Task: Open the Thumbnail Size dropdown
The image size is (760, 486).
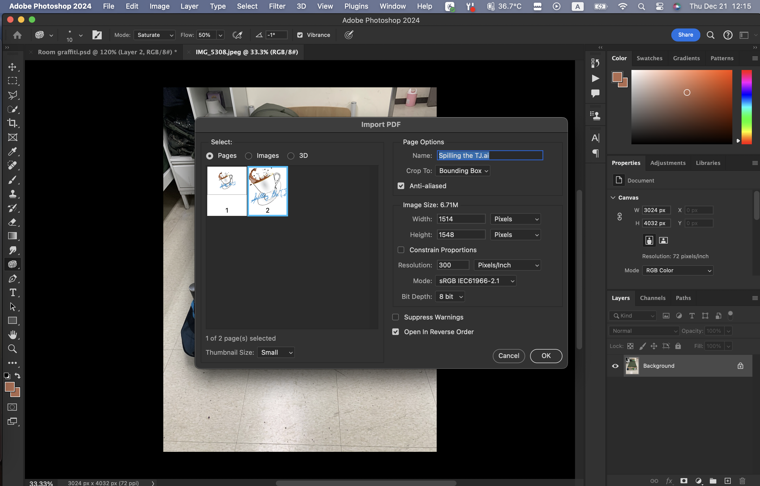Action: [276, 353]
